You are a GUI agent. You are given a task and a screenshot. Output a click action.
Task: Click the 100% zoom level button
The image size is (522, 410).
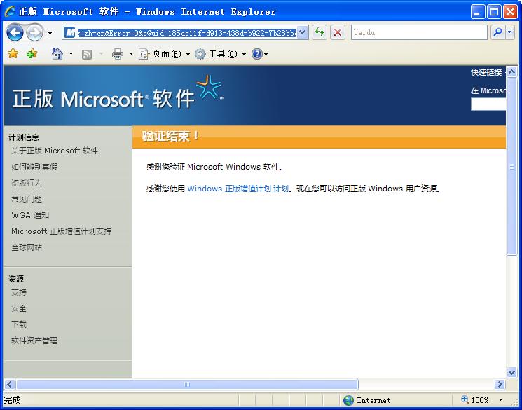(475, 400)
